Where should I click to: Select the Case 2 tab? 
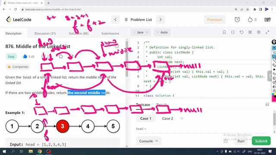point(168,118)
